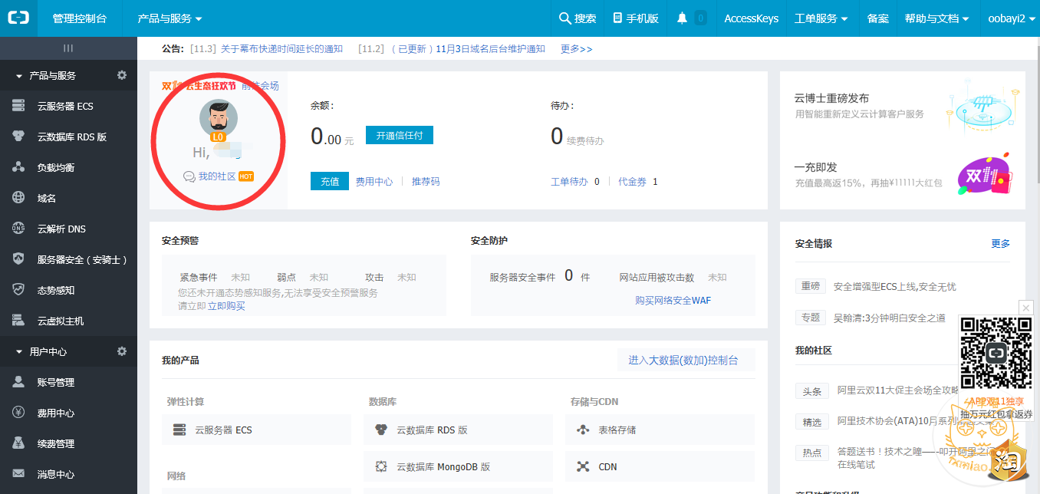This screenshot has height=494, width=1040.
Task: Open the 帮助与文档 dropdown menu
Action: pos(937,18)
